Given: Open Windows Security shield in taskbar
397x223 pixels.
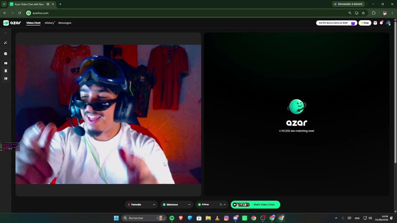Looking at the screenshot, I should point(190,218).
